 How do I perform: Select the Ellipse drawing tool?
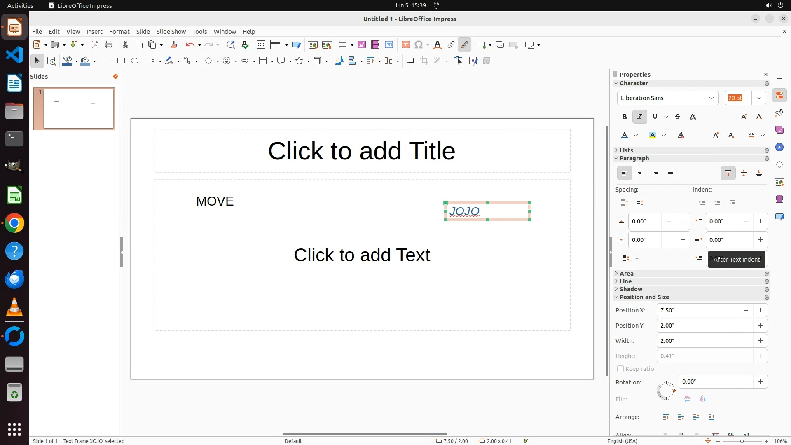click(135, 61)
